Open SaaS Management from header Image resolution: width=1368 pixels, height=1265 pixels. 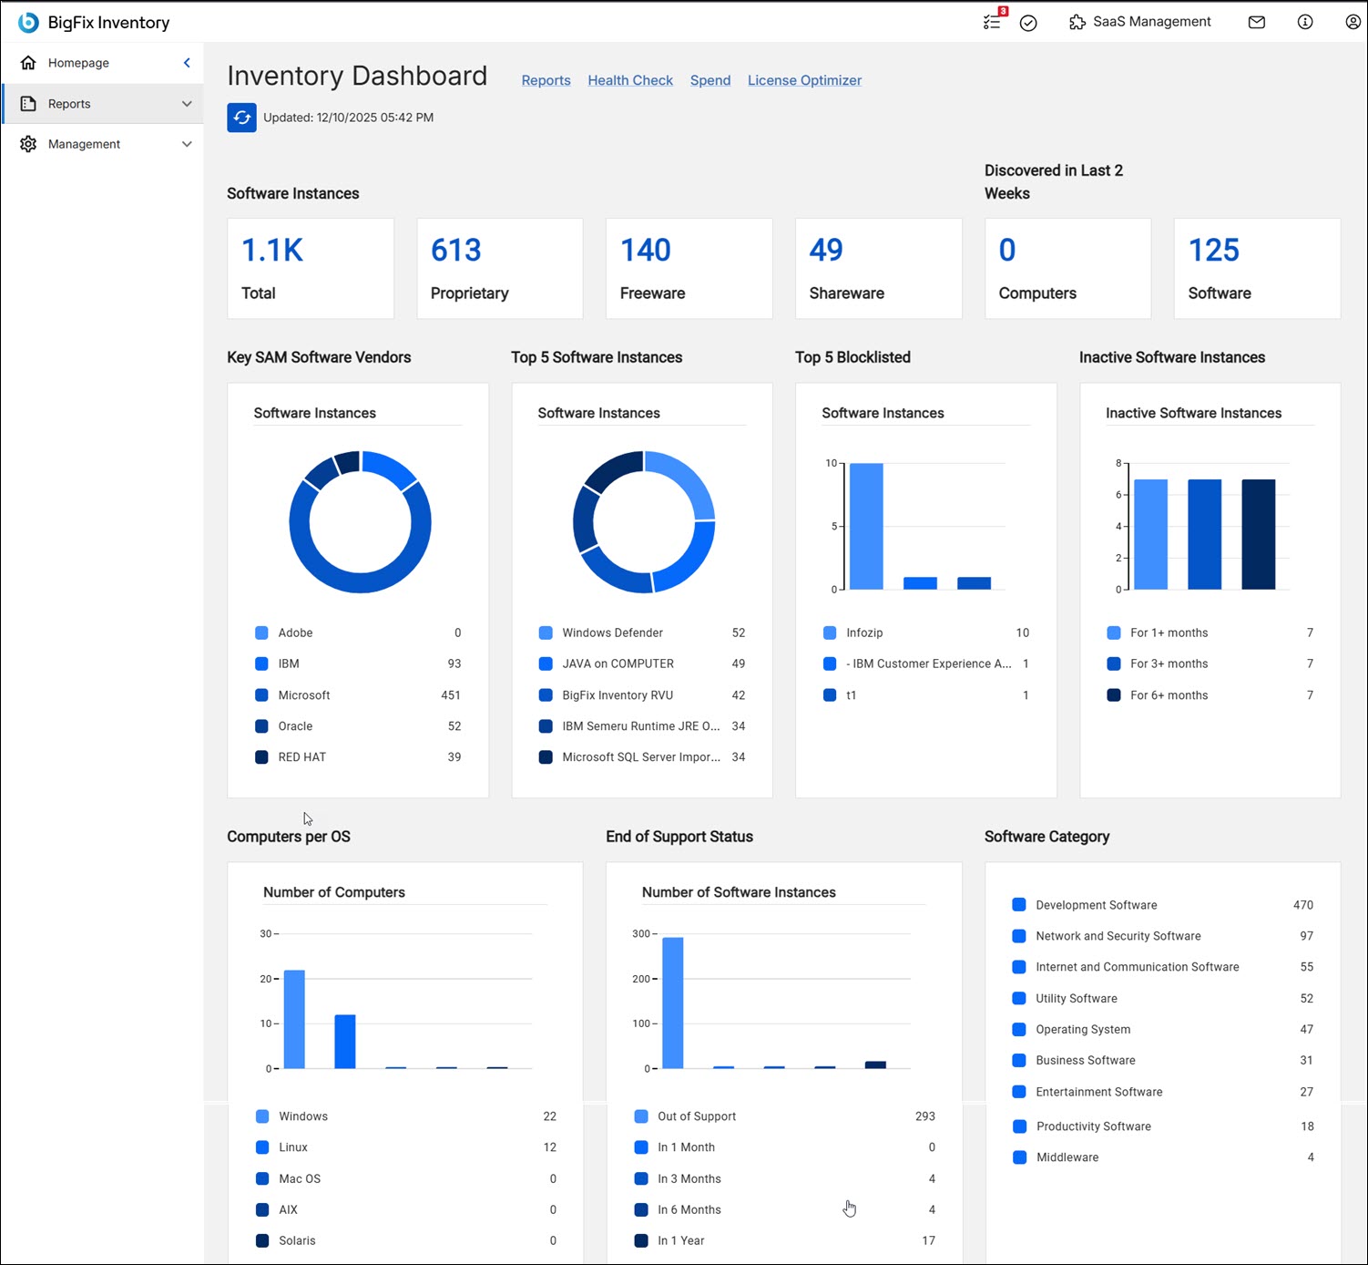coord(1139,22)
